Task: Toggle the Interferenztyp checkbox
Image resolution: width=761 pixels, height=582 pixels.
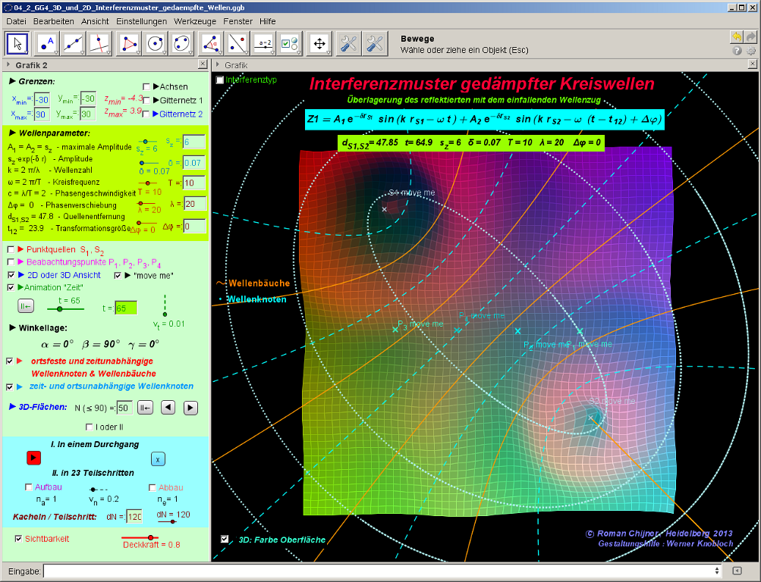Action: click(220, 80)
